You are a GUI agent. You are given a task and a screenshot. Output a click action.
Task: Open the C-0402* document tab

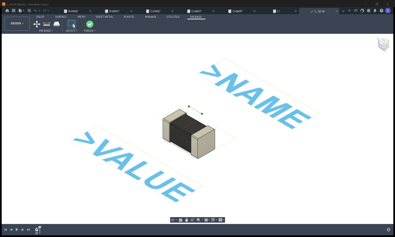tap(155, 11)
